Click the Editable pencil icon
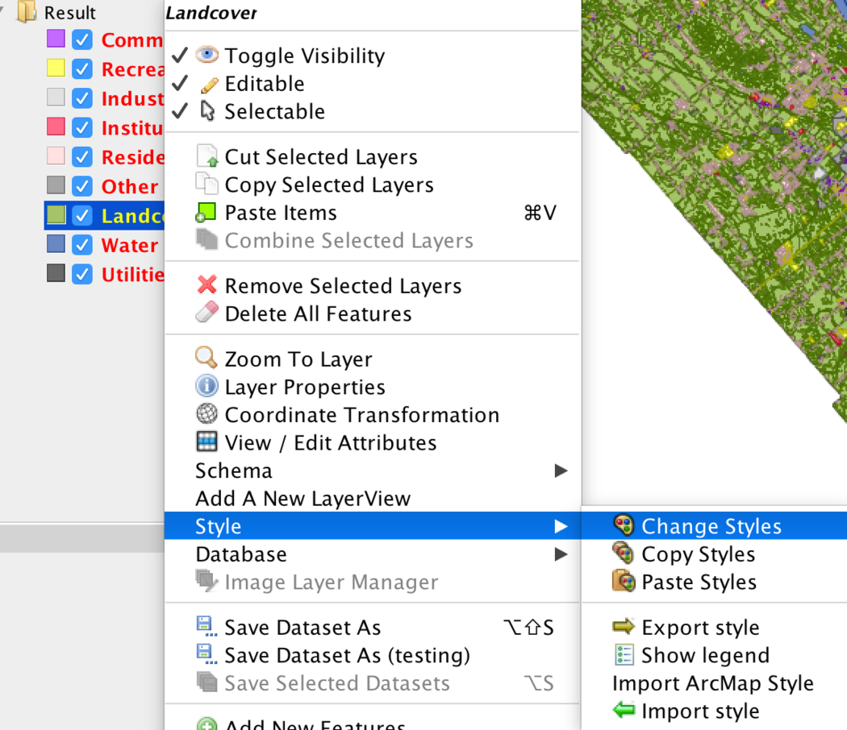847x730 pixels. coord(207,83)
